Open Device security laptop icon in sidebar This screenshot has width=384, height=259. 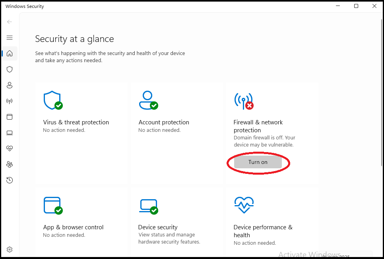tap(10, 133)
